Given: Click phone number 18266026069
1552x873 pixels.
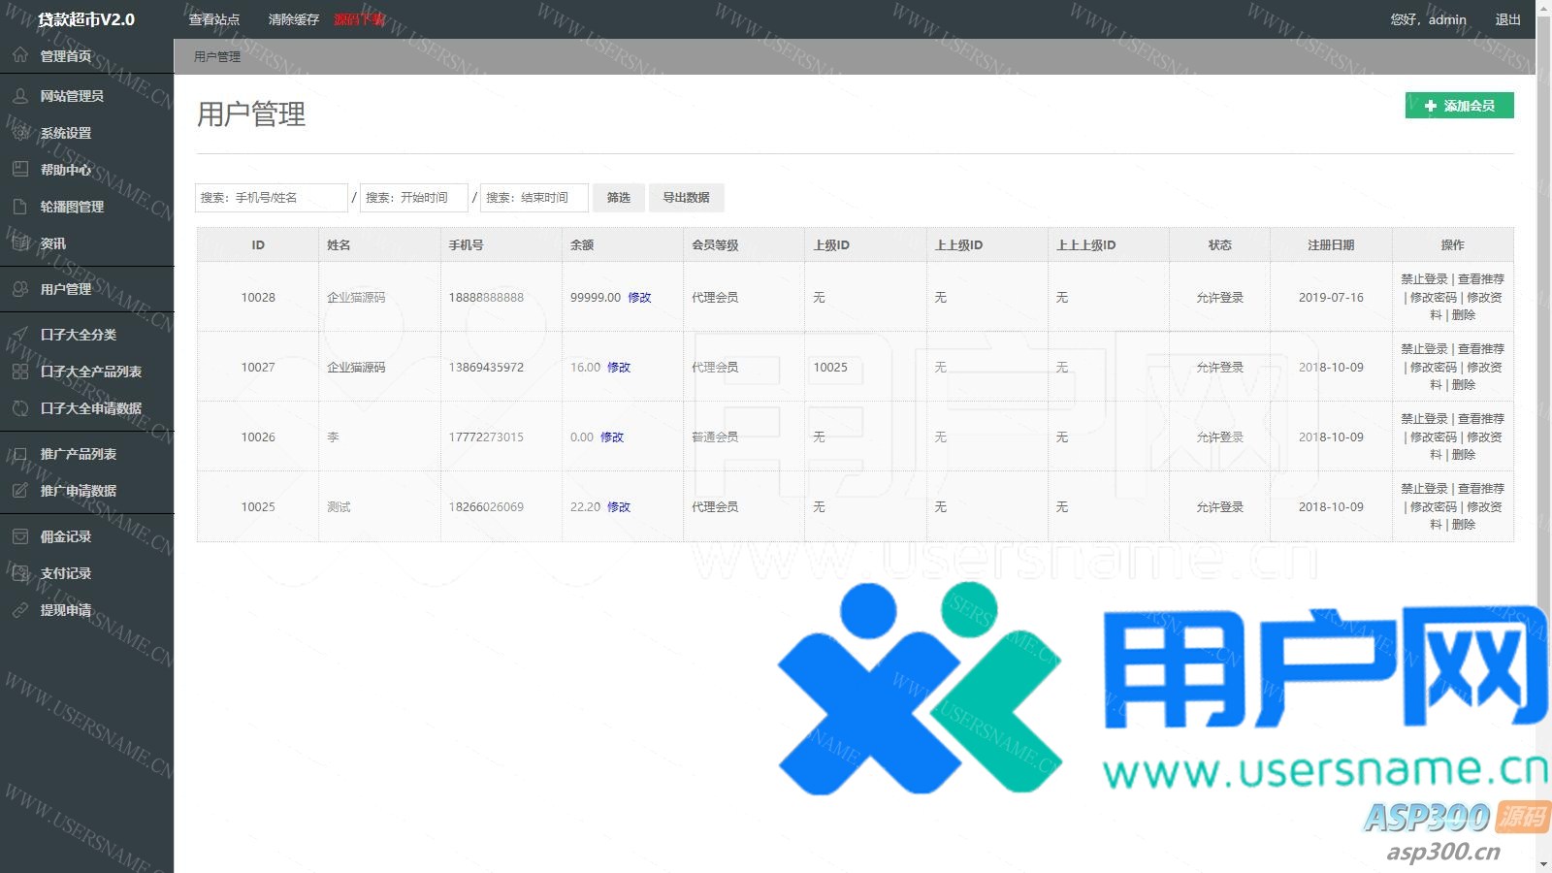Looking at the screenshot, I should (x=486, y=507).
